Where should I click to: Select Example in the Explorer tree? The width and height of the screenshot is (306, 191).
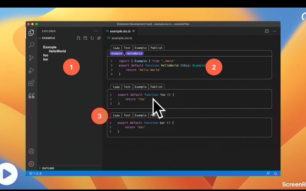(50, 47)
